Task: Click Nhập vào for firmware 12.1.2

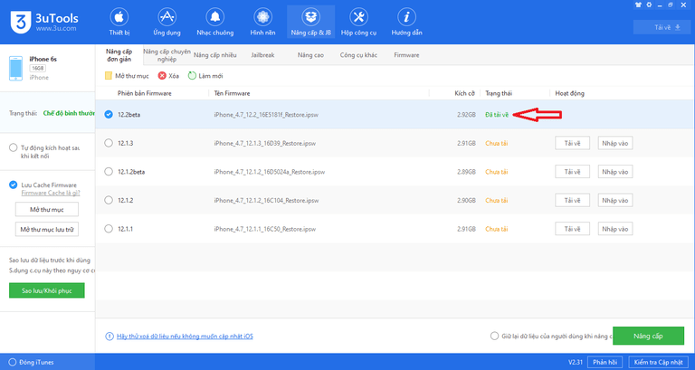Action: click(x=615, y=200)
